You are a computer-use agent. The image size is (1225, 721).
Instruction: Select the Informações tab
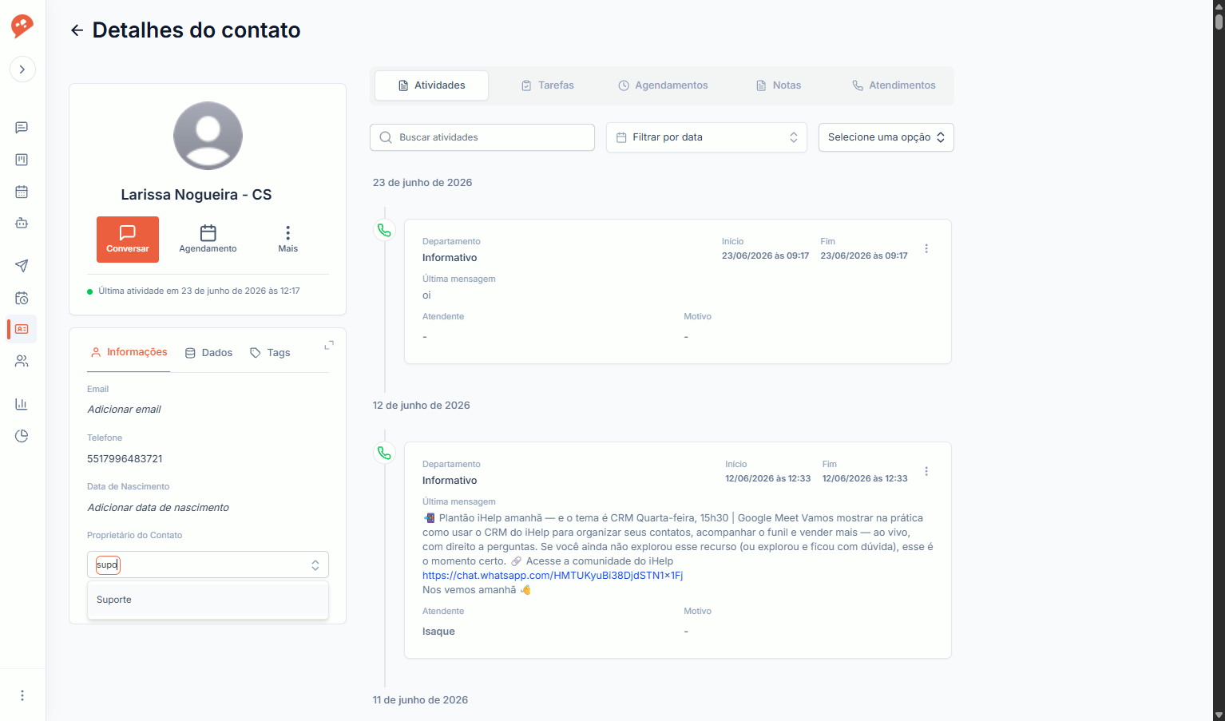click(129, 352)
